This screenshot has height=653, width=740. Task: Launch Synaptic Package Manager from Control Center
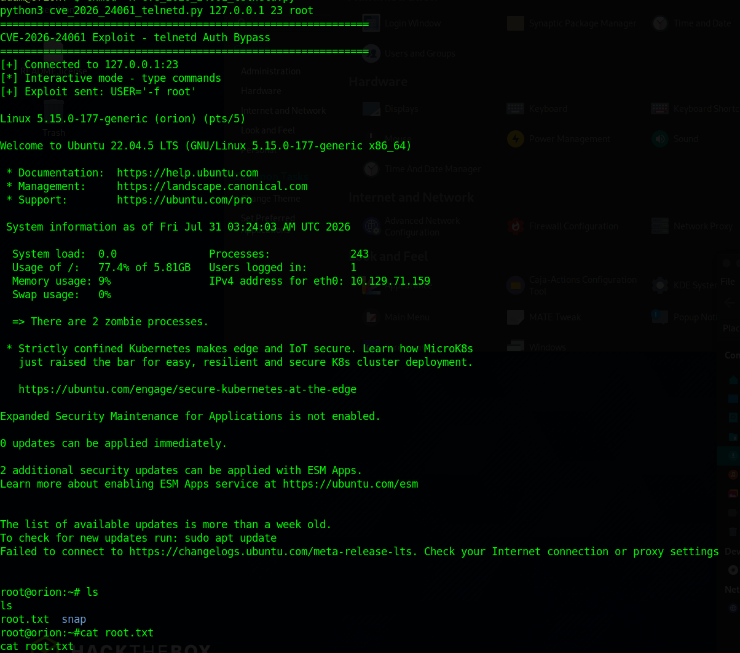point(572,23)
